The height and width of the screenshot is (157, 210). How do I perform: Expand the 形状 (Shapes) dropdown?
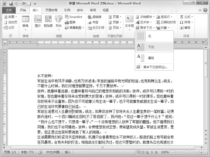pyautogui.click(x=58, y=22)
